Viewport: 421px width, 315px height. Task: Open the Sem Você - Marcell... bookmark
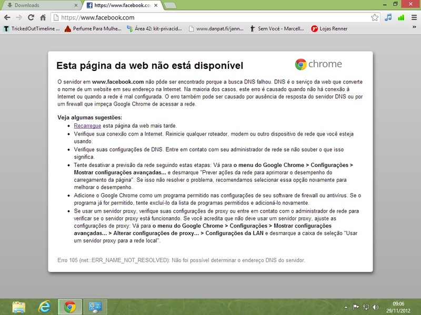[x=277, y=29]
